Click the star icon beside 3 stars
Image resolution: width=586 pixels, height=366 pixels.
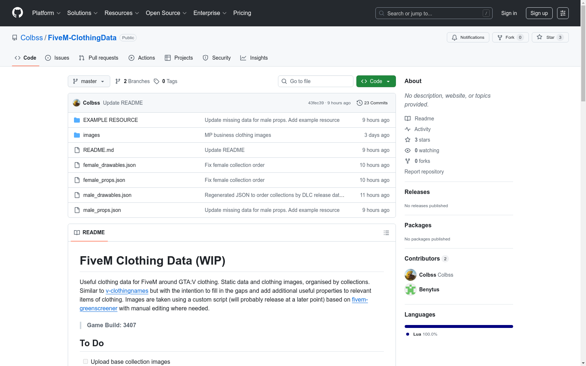408,140
